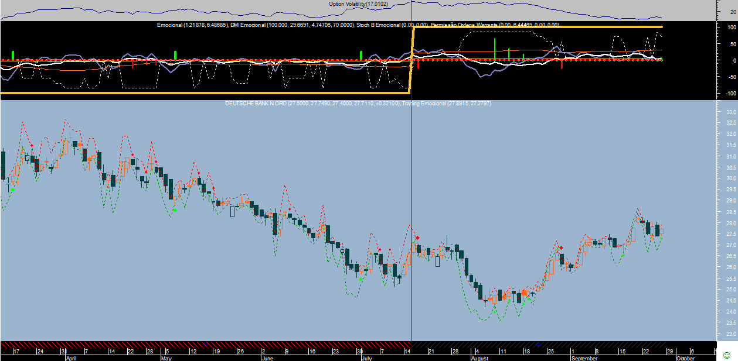
Task: Click the August label on the date axis
Action: click(x=479, y=357)
